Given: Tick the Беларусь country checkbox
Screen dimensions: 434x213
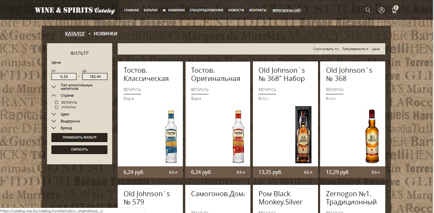Looking at the screenshot, I should (x=57, y=102).
